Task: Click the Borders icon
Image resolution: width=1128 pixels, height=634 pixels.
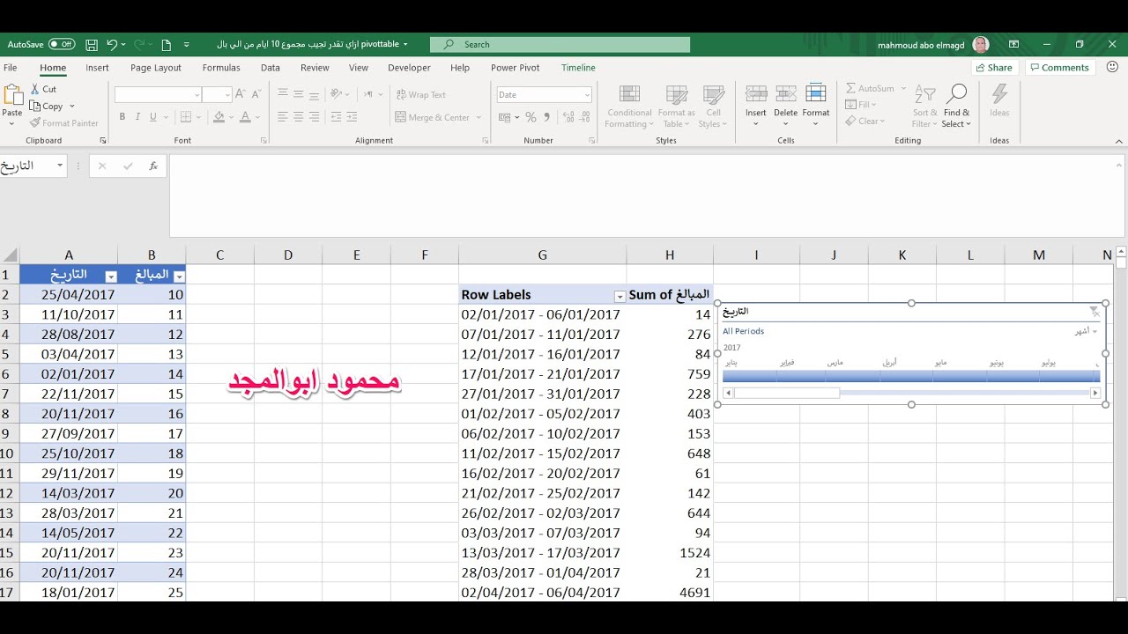Action: (185, 117)
